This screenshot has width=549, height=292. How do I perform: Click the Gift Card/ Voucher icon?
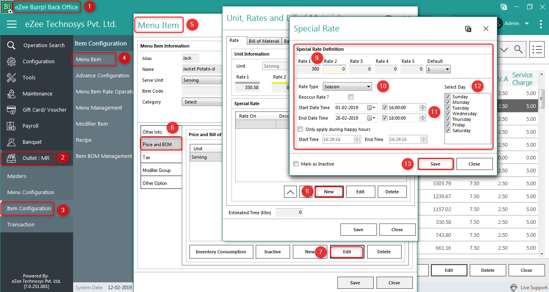[x=11, y=110]
